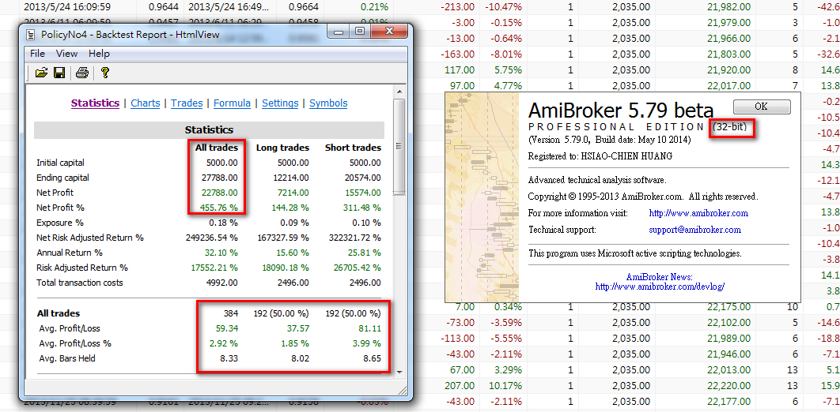Viewport: 840px width, 412px height.
Task: Show the Symbols section
Action: pyautogui.click(x=328, y=103)
